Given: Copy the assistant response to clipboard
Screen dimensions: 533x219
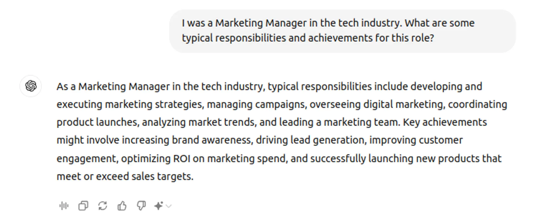Looking at the screenshot, I should pyautogui.click(x=83, y=206).
